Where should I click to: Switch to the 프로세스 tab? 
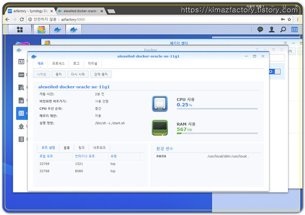coord(58,63)
